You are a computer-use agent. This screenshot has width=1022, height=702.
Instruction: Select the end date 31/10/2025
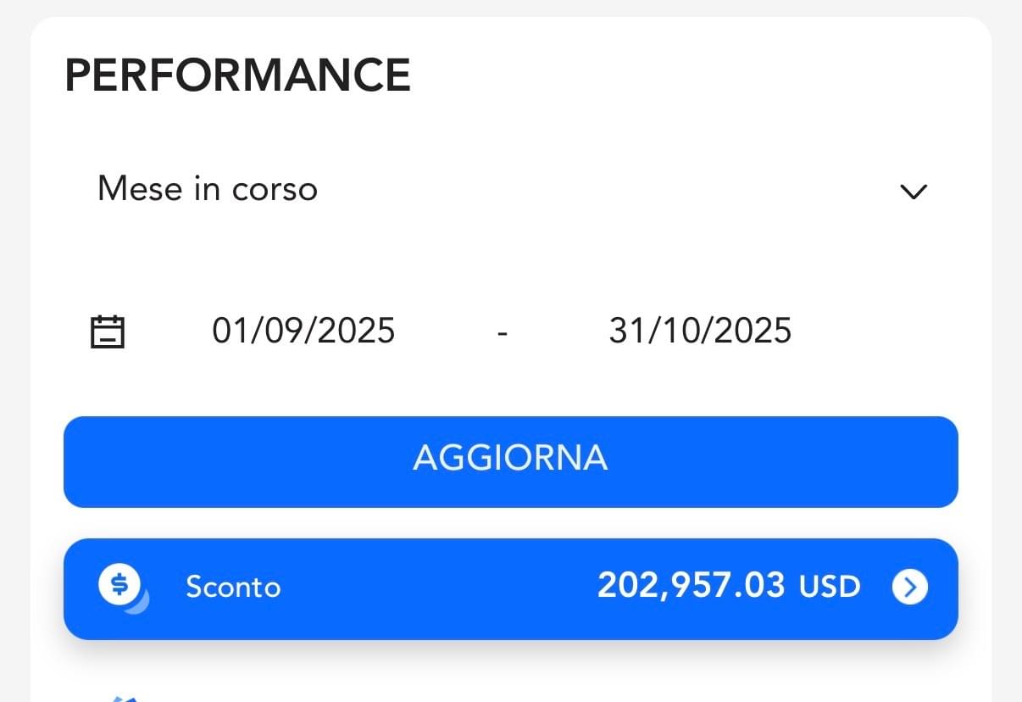(x=700, y=331)
